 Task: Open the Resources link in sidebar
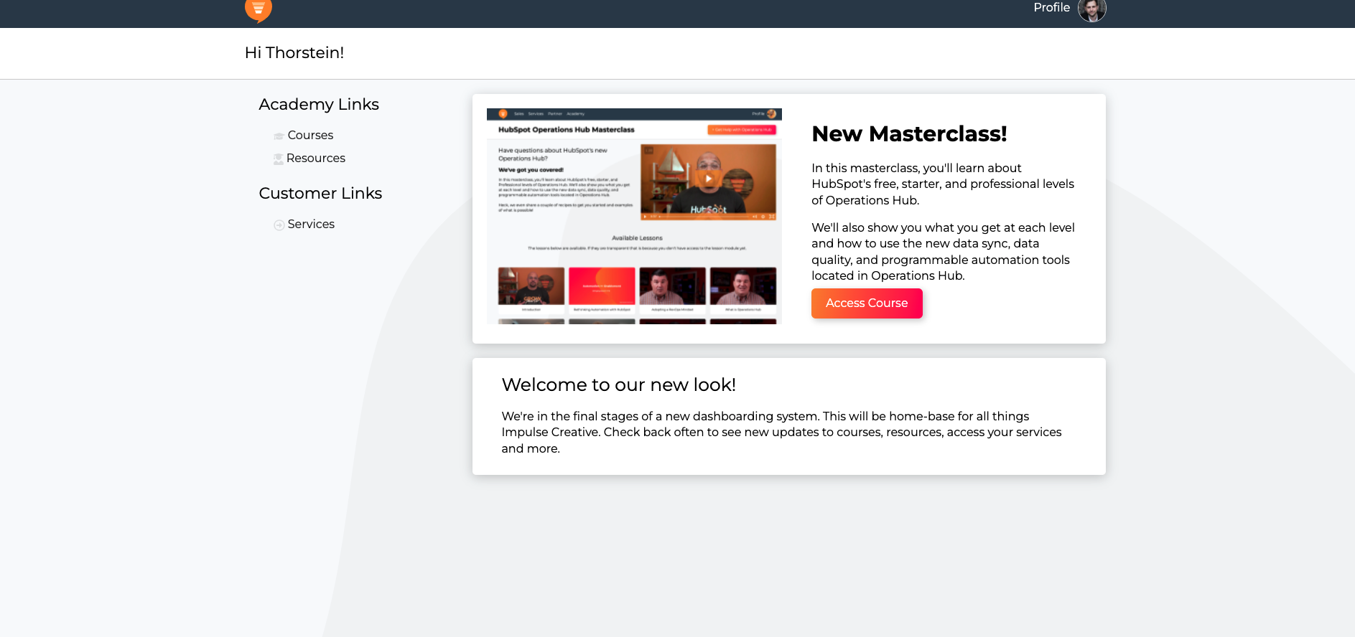pos(316,158)
